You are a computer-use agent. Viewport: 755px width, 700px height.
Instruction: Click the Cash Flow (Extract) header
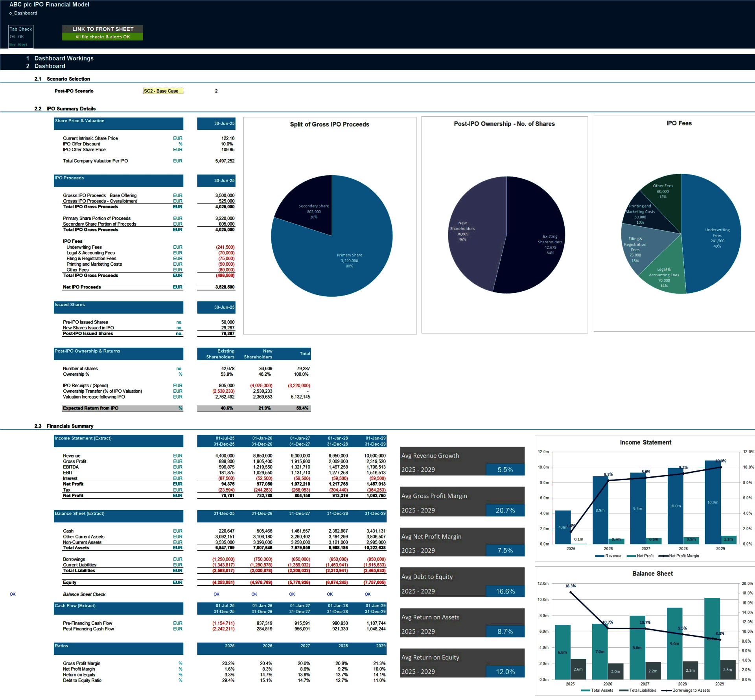pyautogui.click(x=118, y=608)
